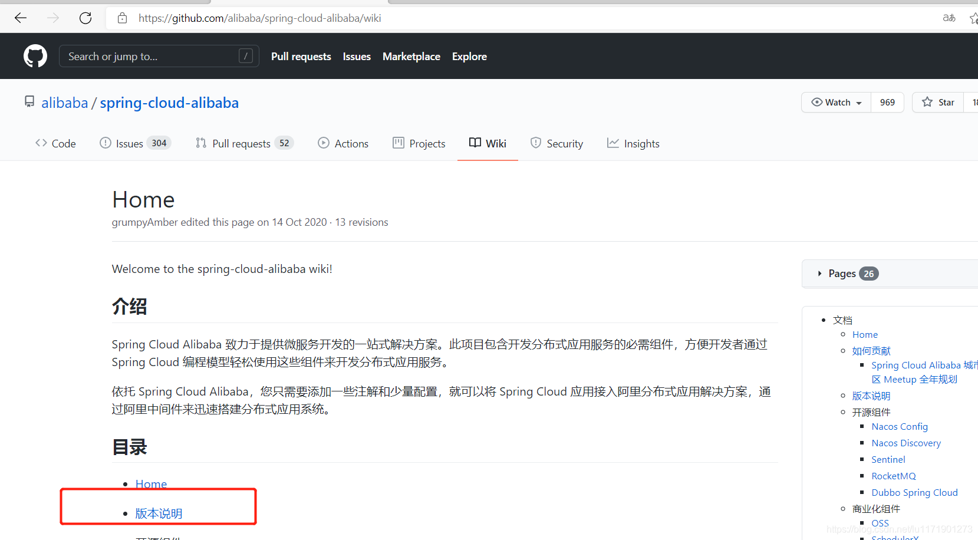Image resolution: width=978 pixels, height=540 pixels.
Task: Star the spring-cloud-alibaba repository
Action: pos(937,102)
